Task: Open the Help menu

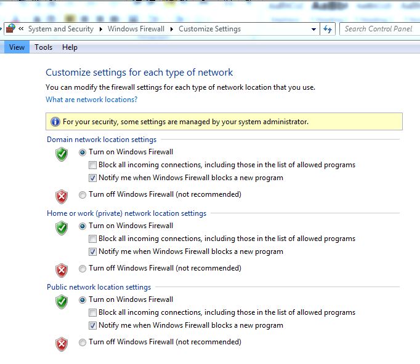Action: [70, 47]
